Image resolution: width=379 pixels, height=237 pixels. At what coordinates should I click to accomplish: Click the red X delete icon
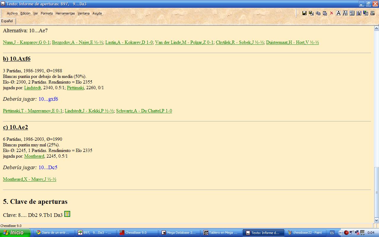pyautogui.click(x=331, y=13)
